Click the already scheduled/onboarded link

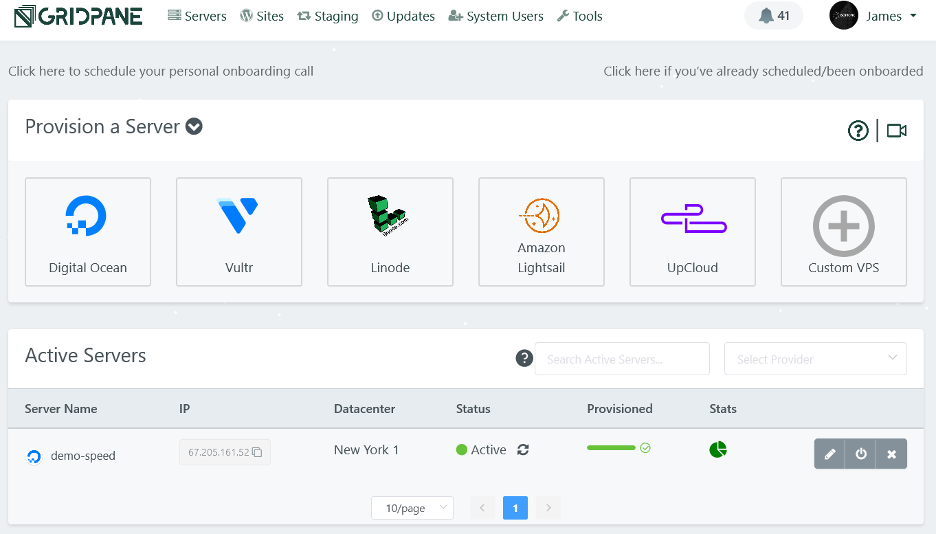pyautogui.click(x=764, y=71)
